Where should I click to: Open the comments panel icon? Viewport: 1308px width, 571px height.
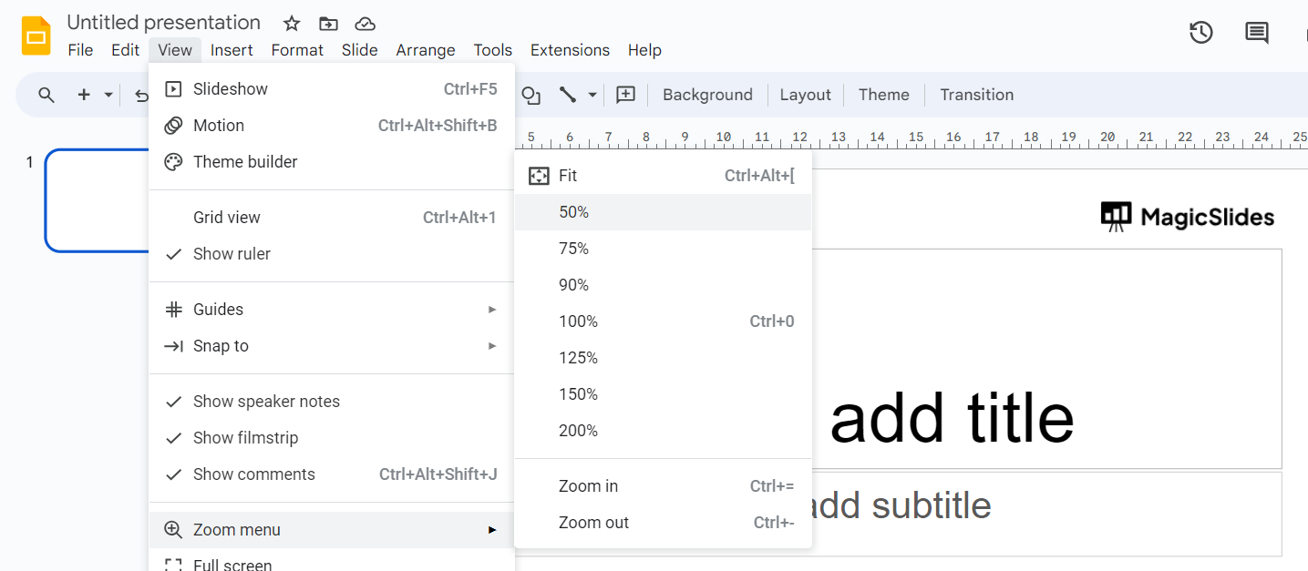[1256, 33]
